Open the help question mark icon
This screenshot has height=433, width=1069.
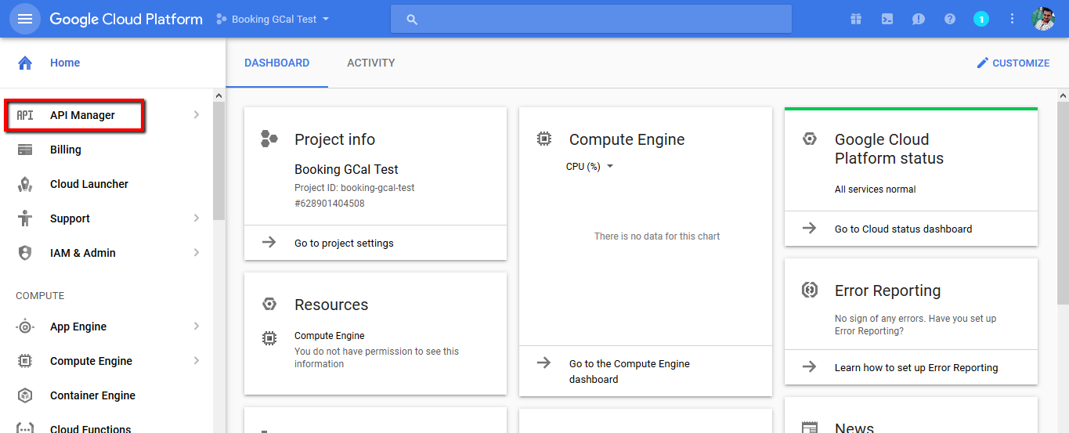950,19
